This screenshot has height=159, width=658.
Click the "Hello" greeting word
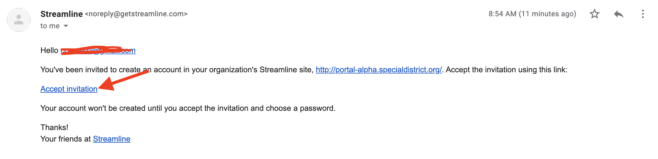pyautogui.click(x=49, y=50)
